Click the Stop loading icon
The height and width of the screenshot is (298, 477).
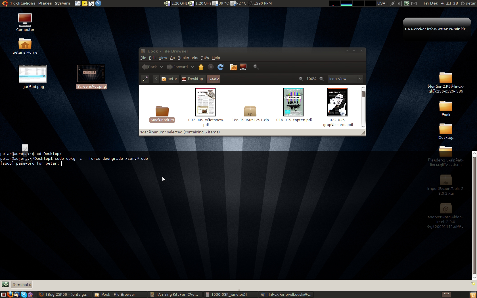pos(211,67)
